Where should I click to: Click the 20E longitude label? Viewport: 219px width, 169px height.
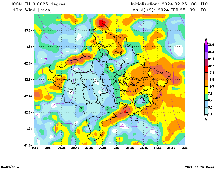coord(48,148)
